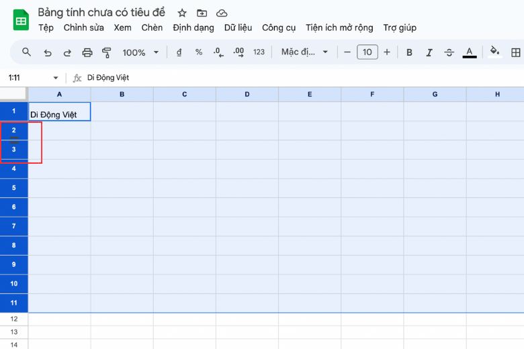
Task: Select row 7 header
Action: pos(13,226)
